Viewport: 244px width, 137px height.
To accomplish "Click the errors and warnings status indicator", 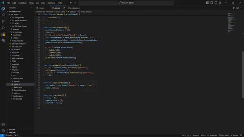I will [9, 136].
